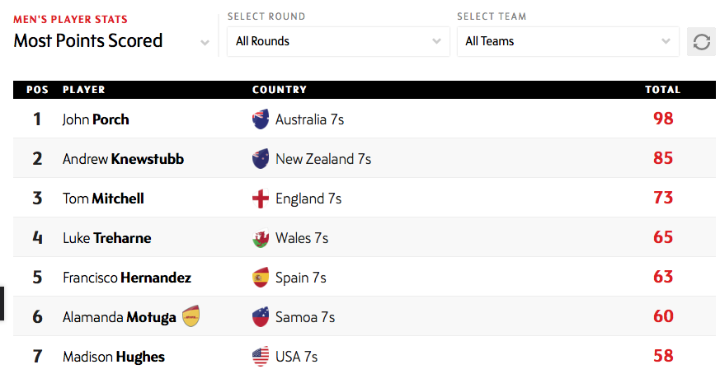Click the Samoa 7s flag icon
Viewport: 720px width, 374px height.
coord(261,317)
